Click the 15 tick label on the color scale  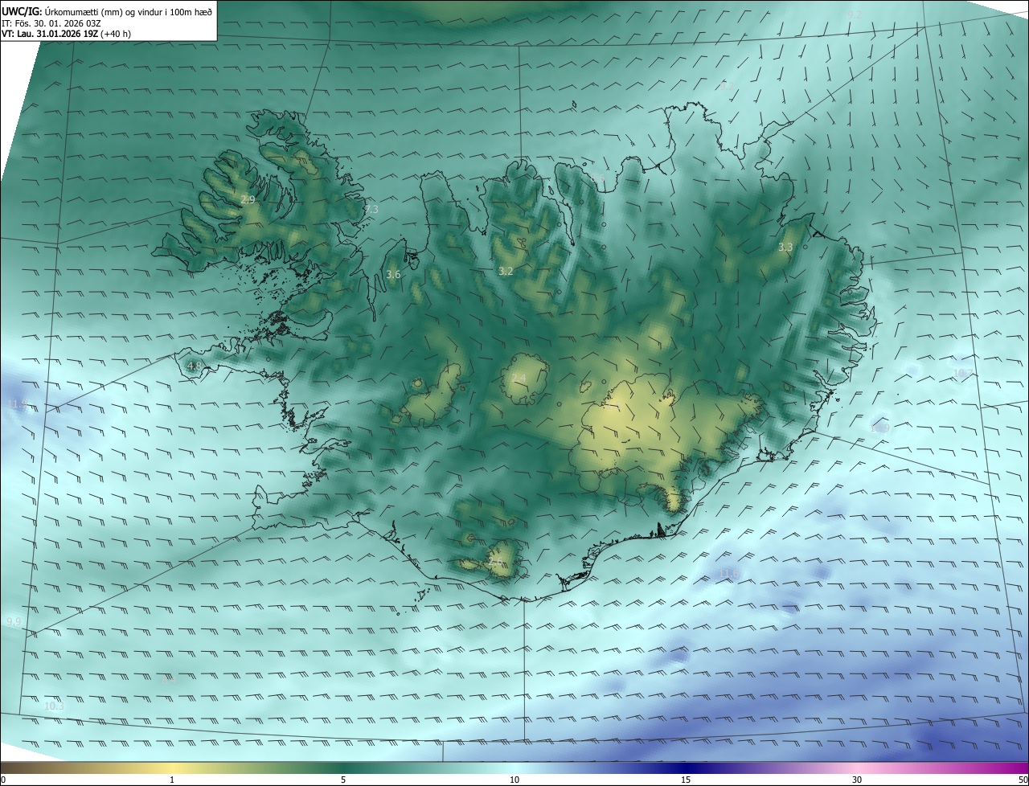tap(686, 780)
